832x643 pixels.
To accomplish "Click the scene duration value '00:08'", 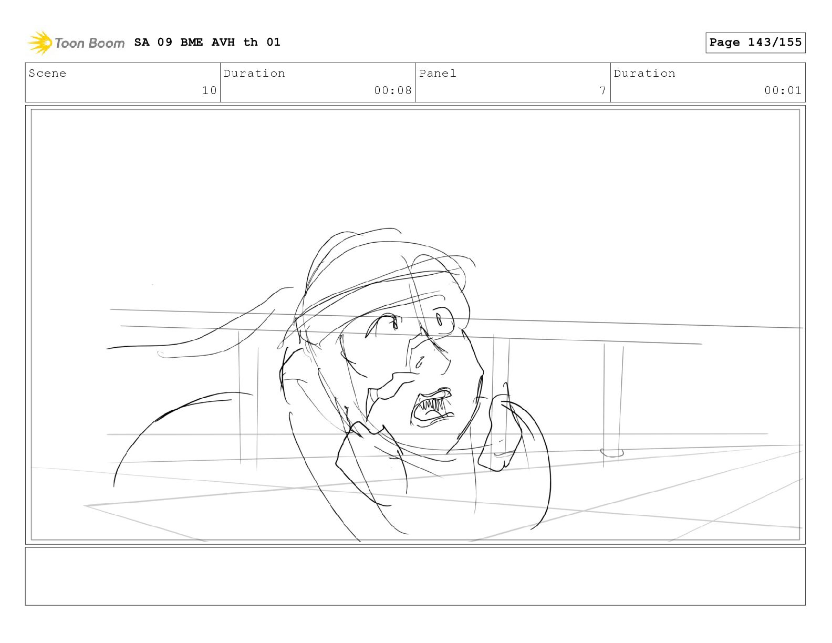I will (393, 90).
